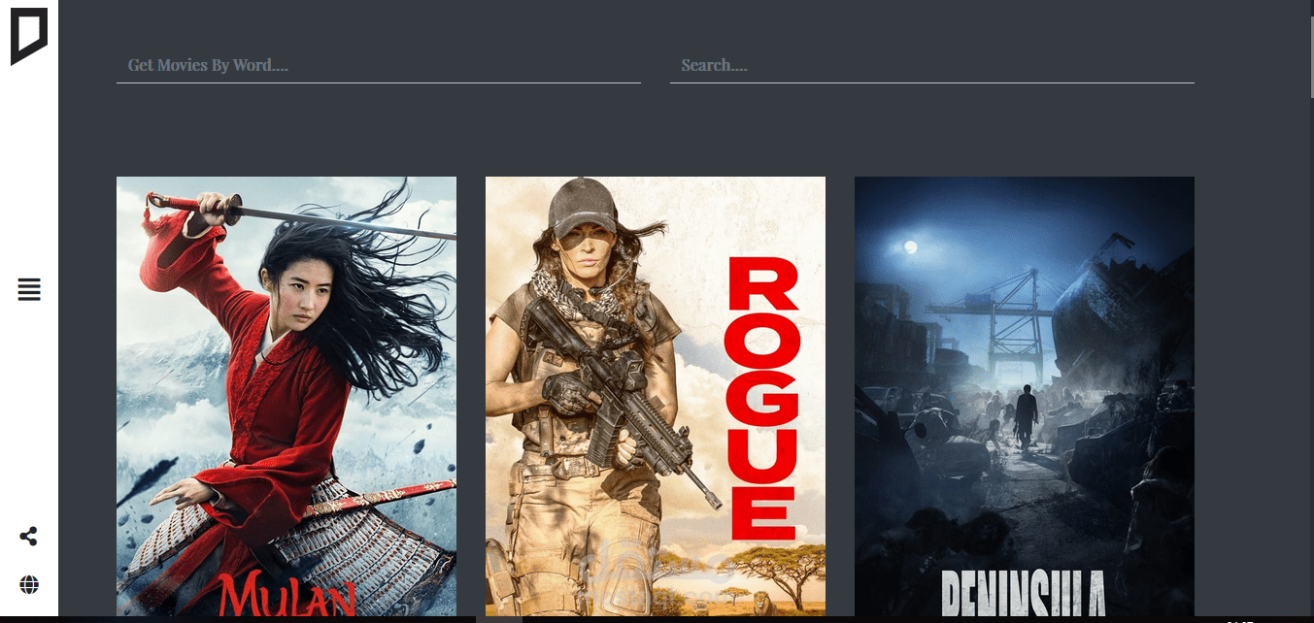
Task: Open the Rogue movie poster
Action: [x=656, y=396]
